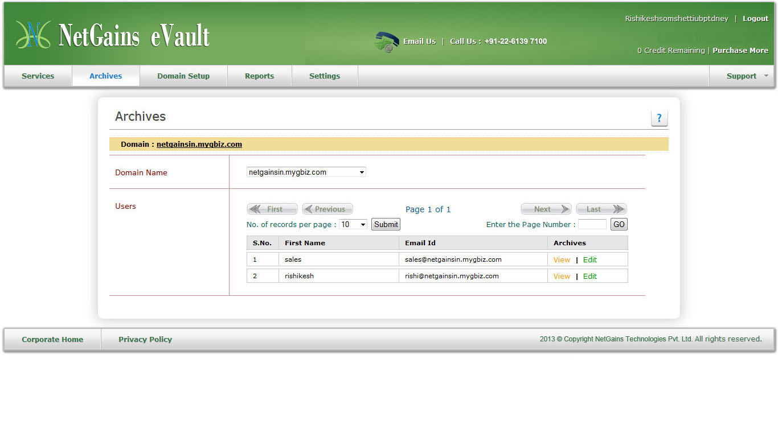Click the GO button
Screen dimensions: 778x437
click(x=619, y=224)
